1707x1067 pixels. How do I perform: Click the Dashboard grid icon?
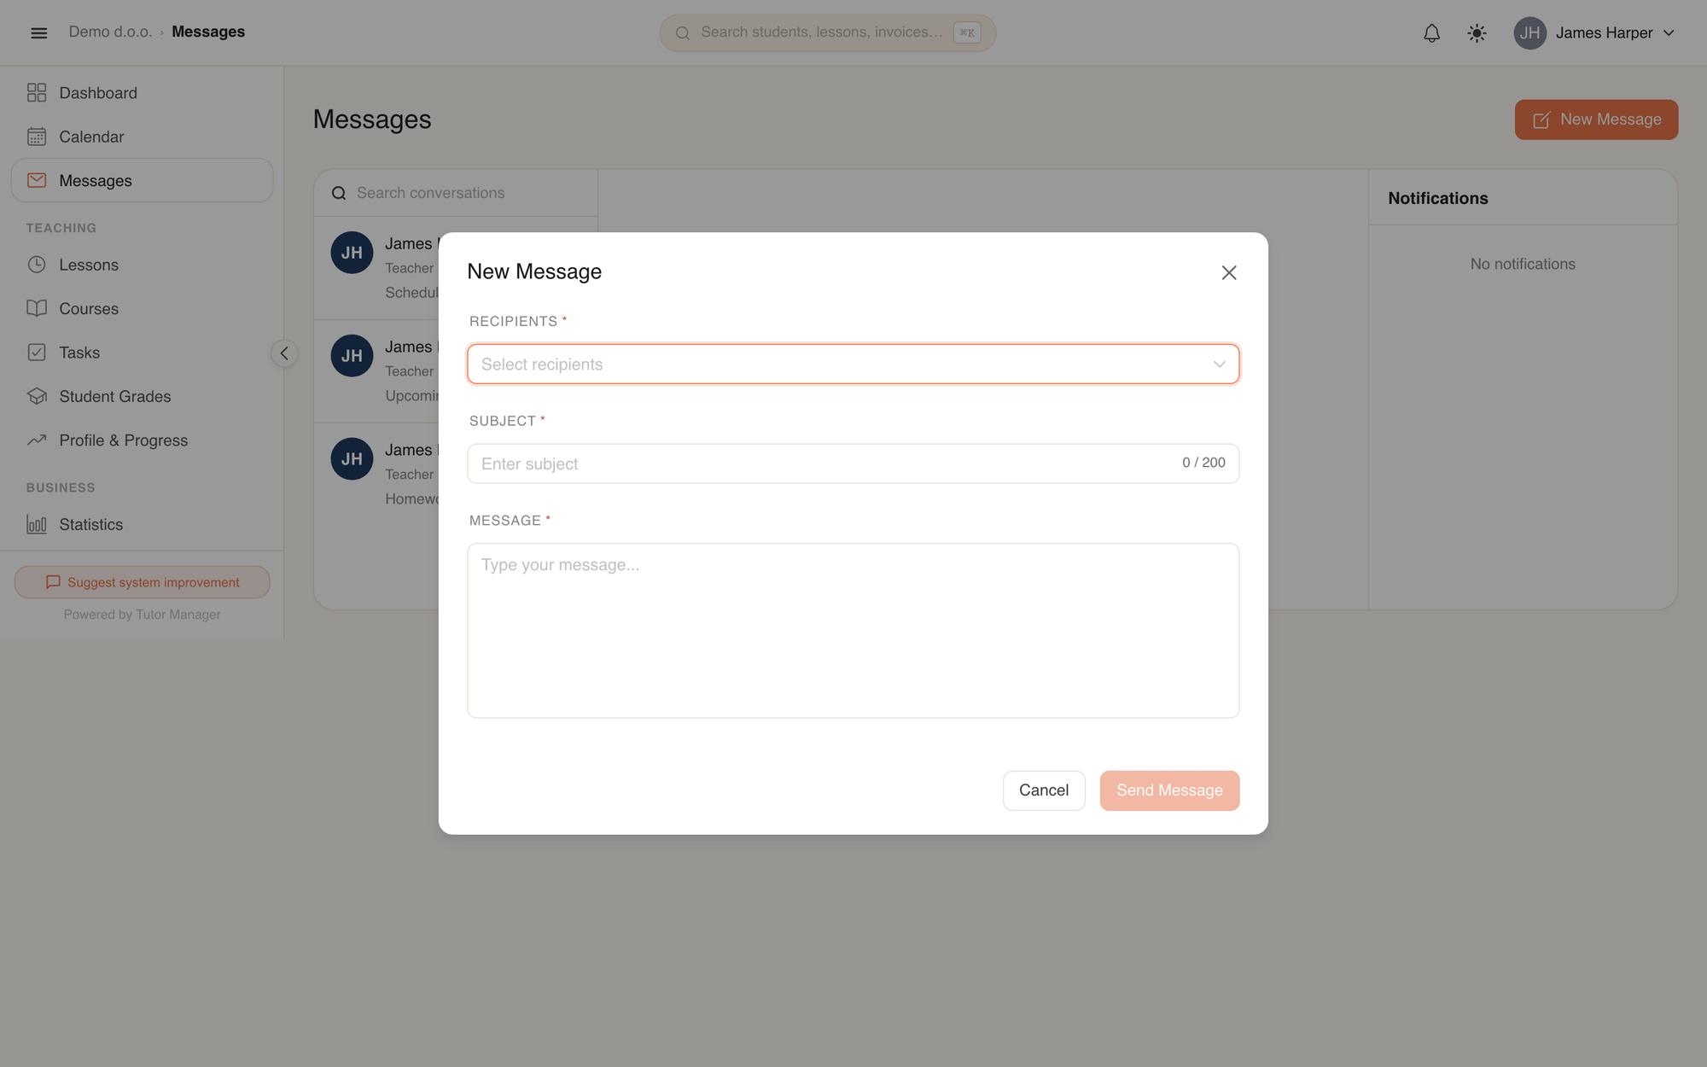[37, 92]
